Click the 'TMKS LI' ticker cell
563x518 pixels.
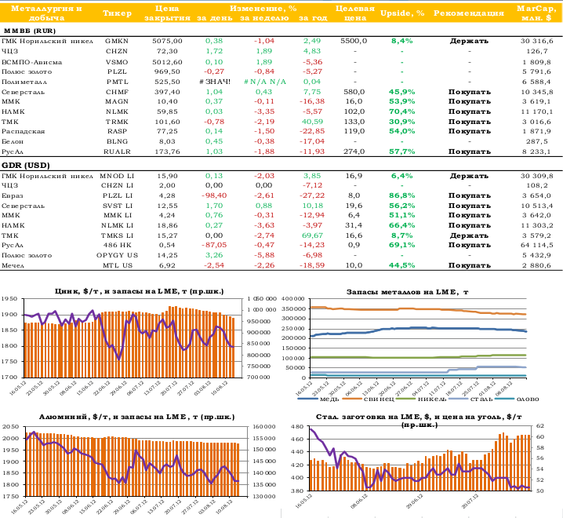coord(117,235)
